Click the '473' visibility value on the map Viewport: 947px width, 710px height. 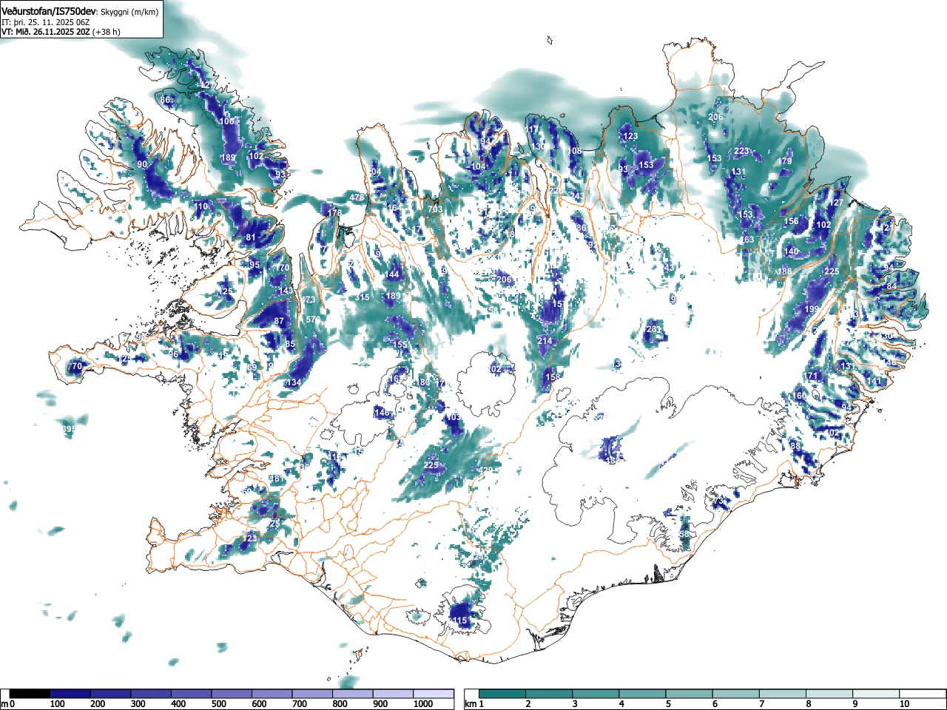(x=308, y=300)
